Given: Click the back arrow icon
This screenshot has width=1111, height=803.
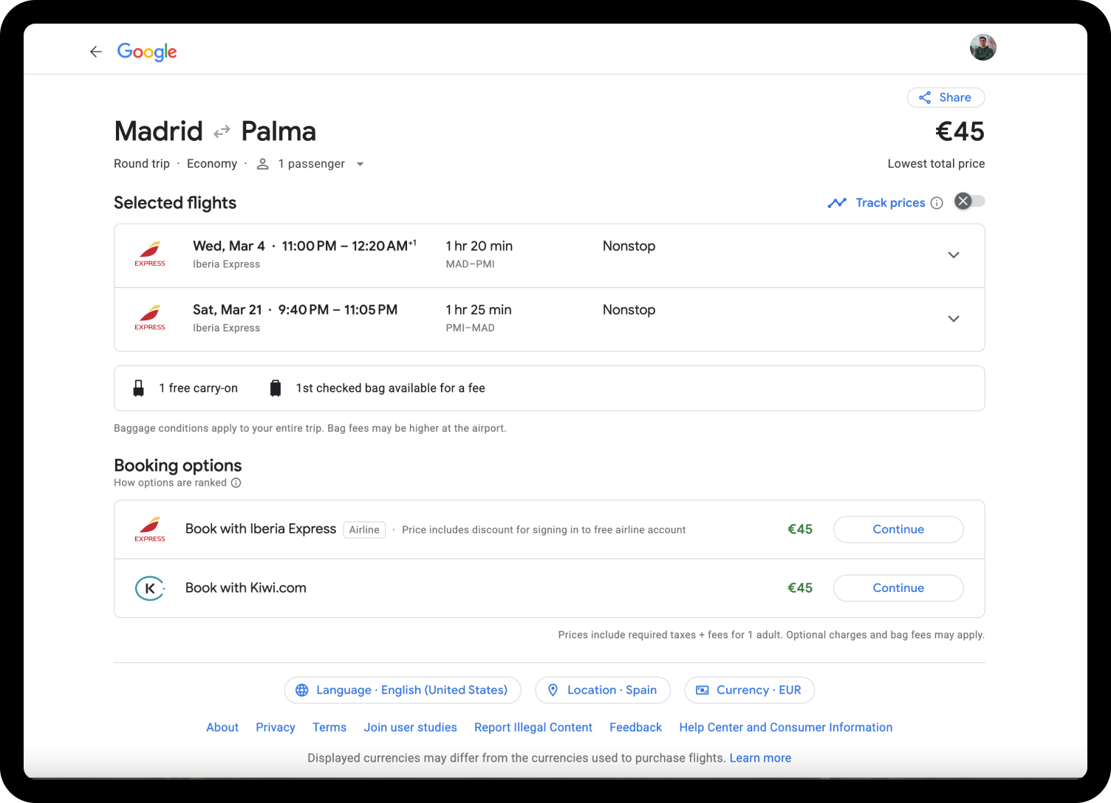Looking at the screenshot, I should pyautogui.click(x=95, y=52).
